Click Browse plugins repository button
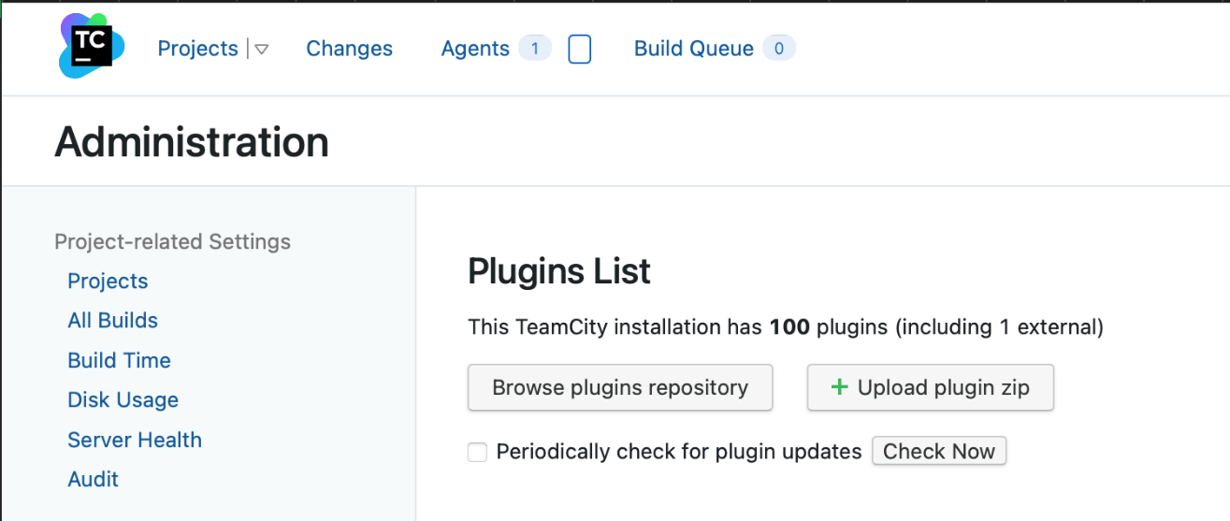 620,388
